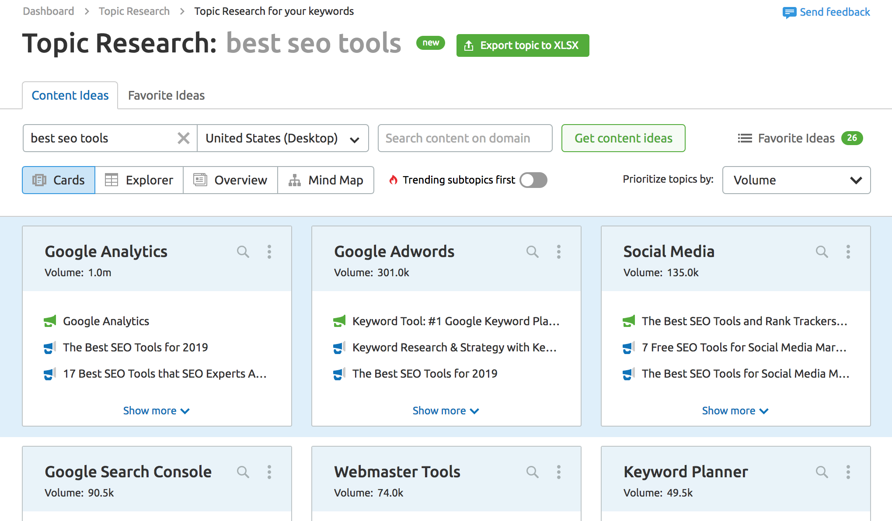Click the blue megaphone beside 'Keyword Research & Strategy'
Image resolution: width=892 pixels, height=521 pixels.
[x=339, y=347]
